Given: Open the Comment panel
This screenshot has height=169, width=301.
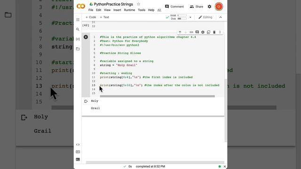Looking at the screenshot, I should tap(174, 7).
